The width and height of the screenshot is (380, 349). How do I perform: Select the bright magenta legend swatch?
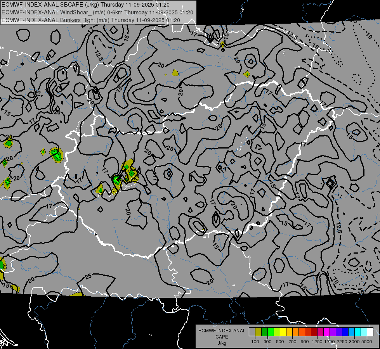point(327,332)
